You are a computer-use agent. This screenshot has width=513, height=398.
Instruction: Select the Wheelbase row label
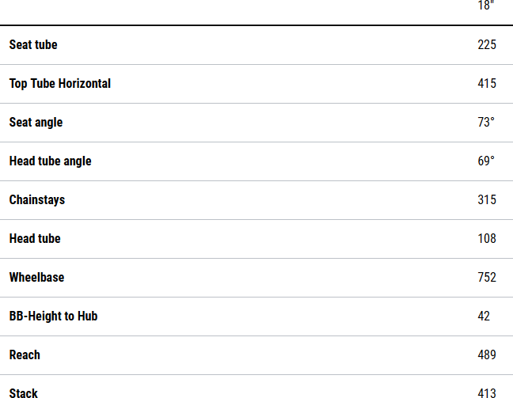36,278
